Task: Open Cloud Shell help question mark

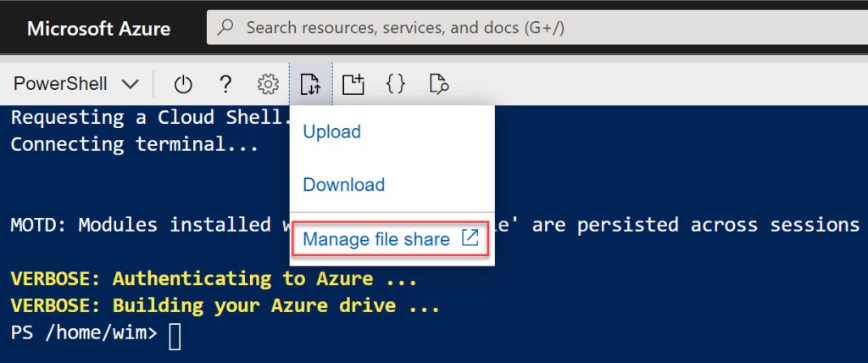Action: pyautogui.click(x=225, y=84)
